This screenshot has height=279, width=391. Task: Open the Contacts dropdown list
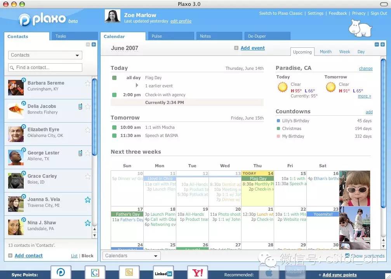pos(45,55)
